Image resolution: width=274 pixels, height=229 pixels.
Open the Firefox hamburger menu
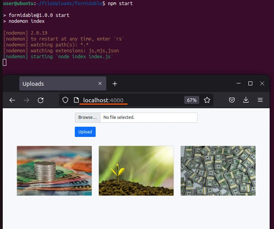260,100
